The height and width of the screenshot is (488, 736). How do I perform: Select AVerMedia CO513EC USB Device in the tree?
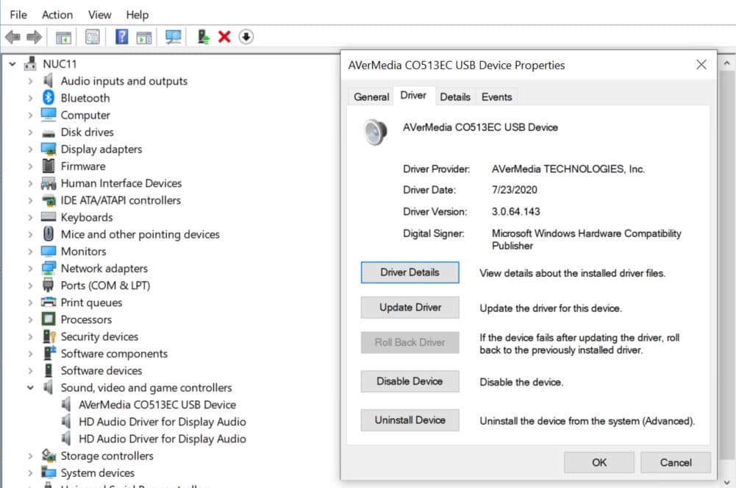(157, 404)
